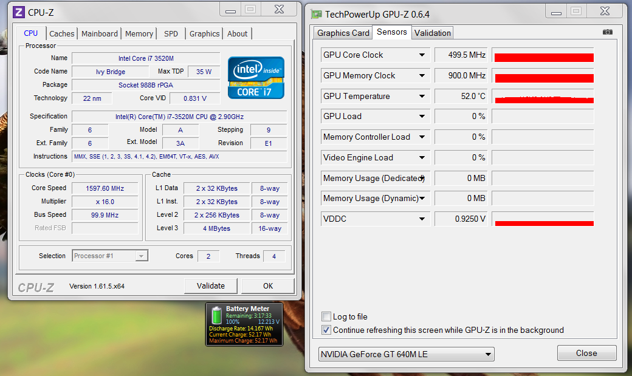The width and height of the screenshot is (632, 376).
Task: Switch to the Mainboard tab in CPU-Z
Action: 100,34
